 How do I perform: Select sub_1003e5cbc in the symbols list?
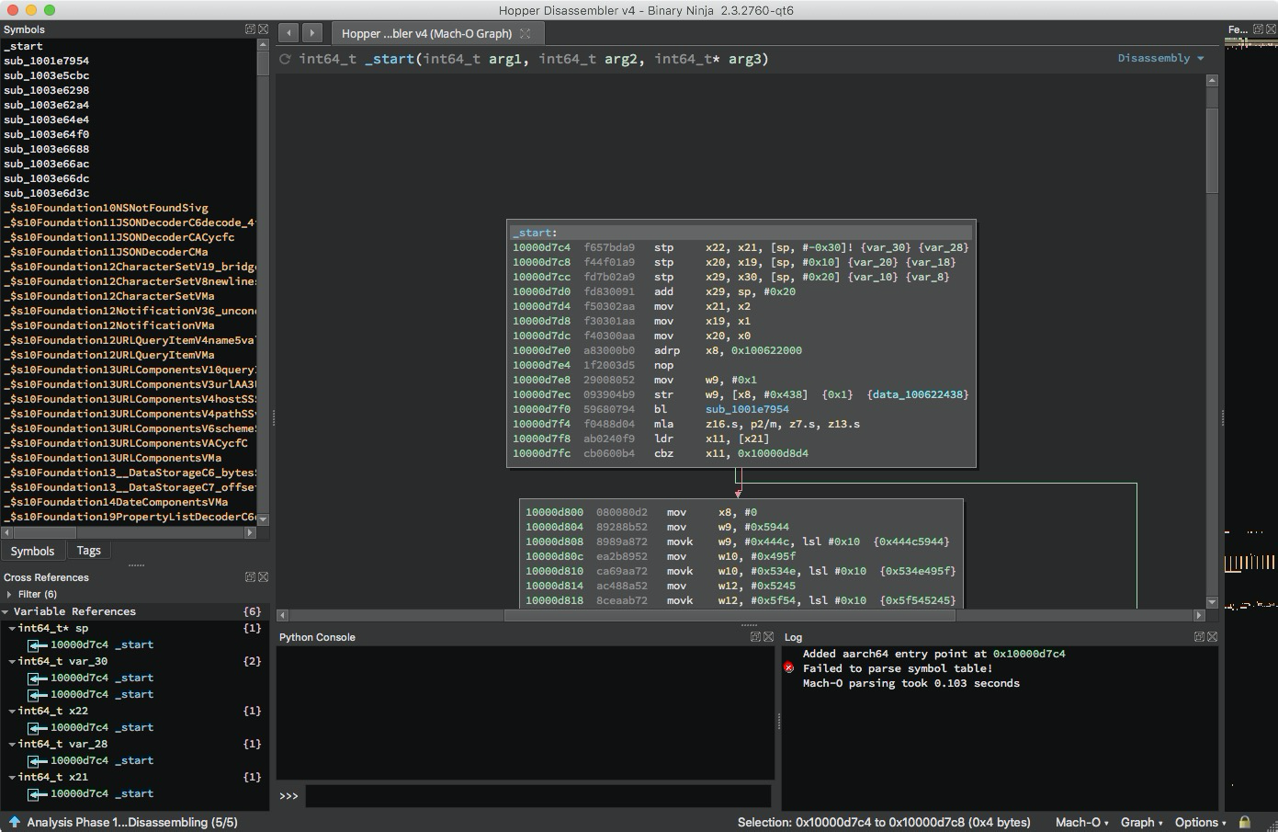[47, 75]
